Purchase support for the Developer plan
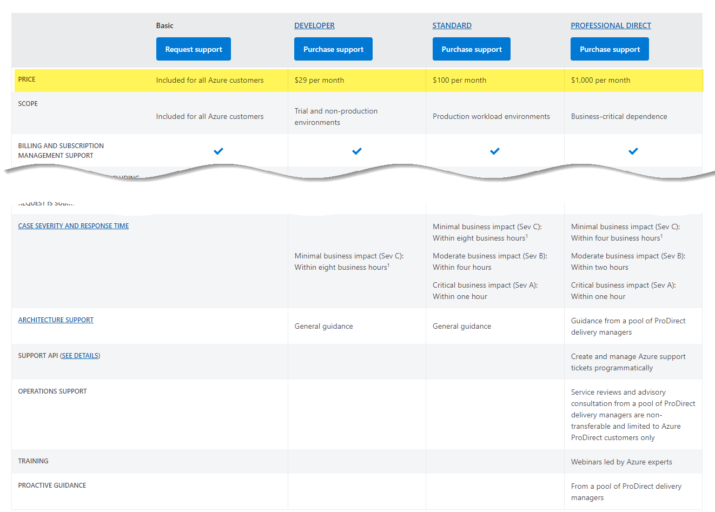 [333, 49]
